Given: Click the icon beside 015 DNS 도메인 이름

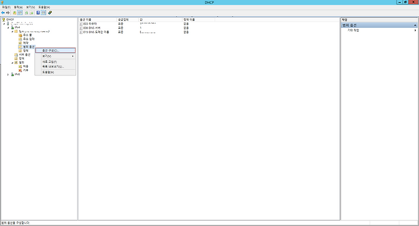Looking at the screenshot, I should [x=81, y=32].
